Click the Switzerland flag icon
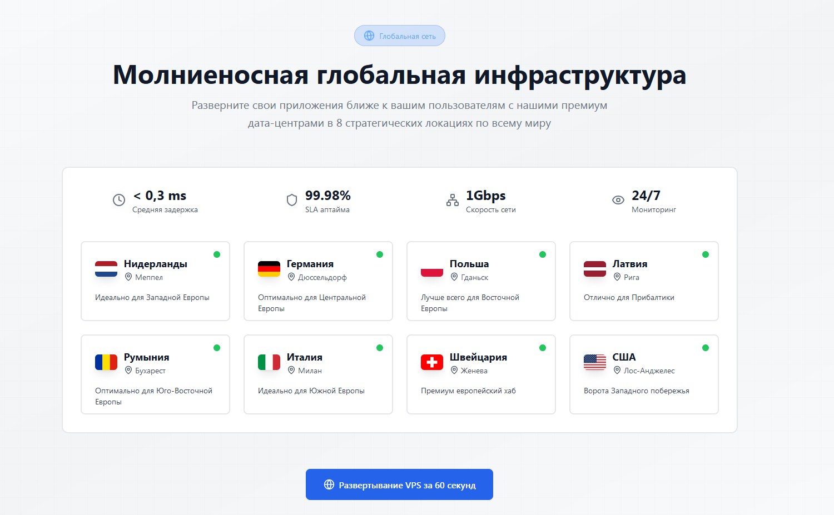 [x=432, y=362]
